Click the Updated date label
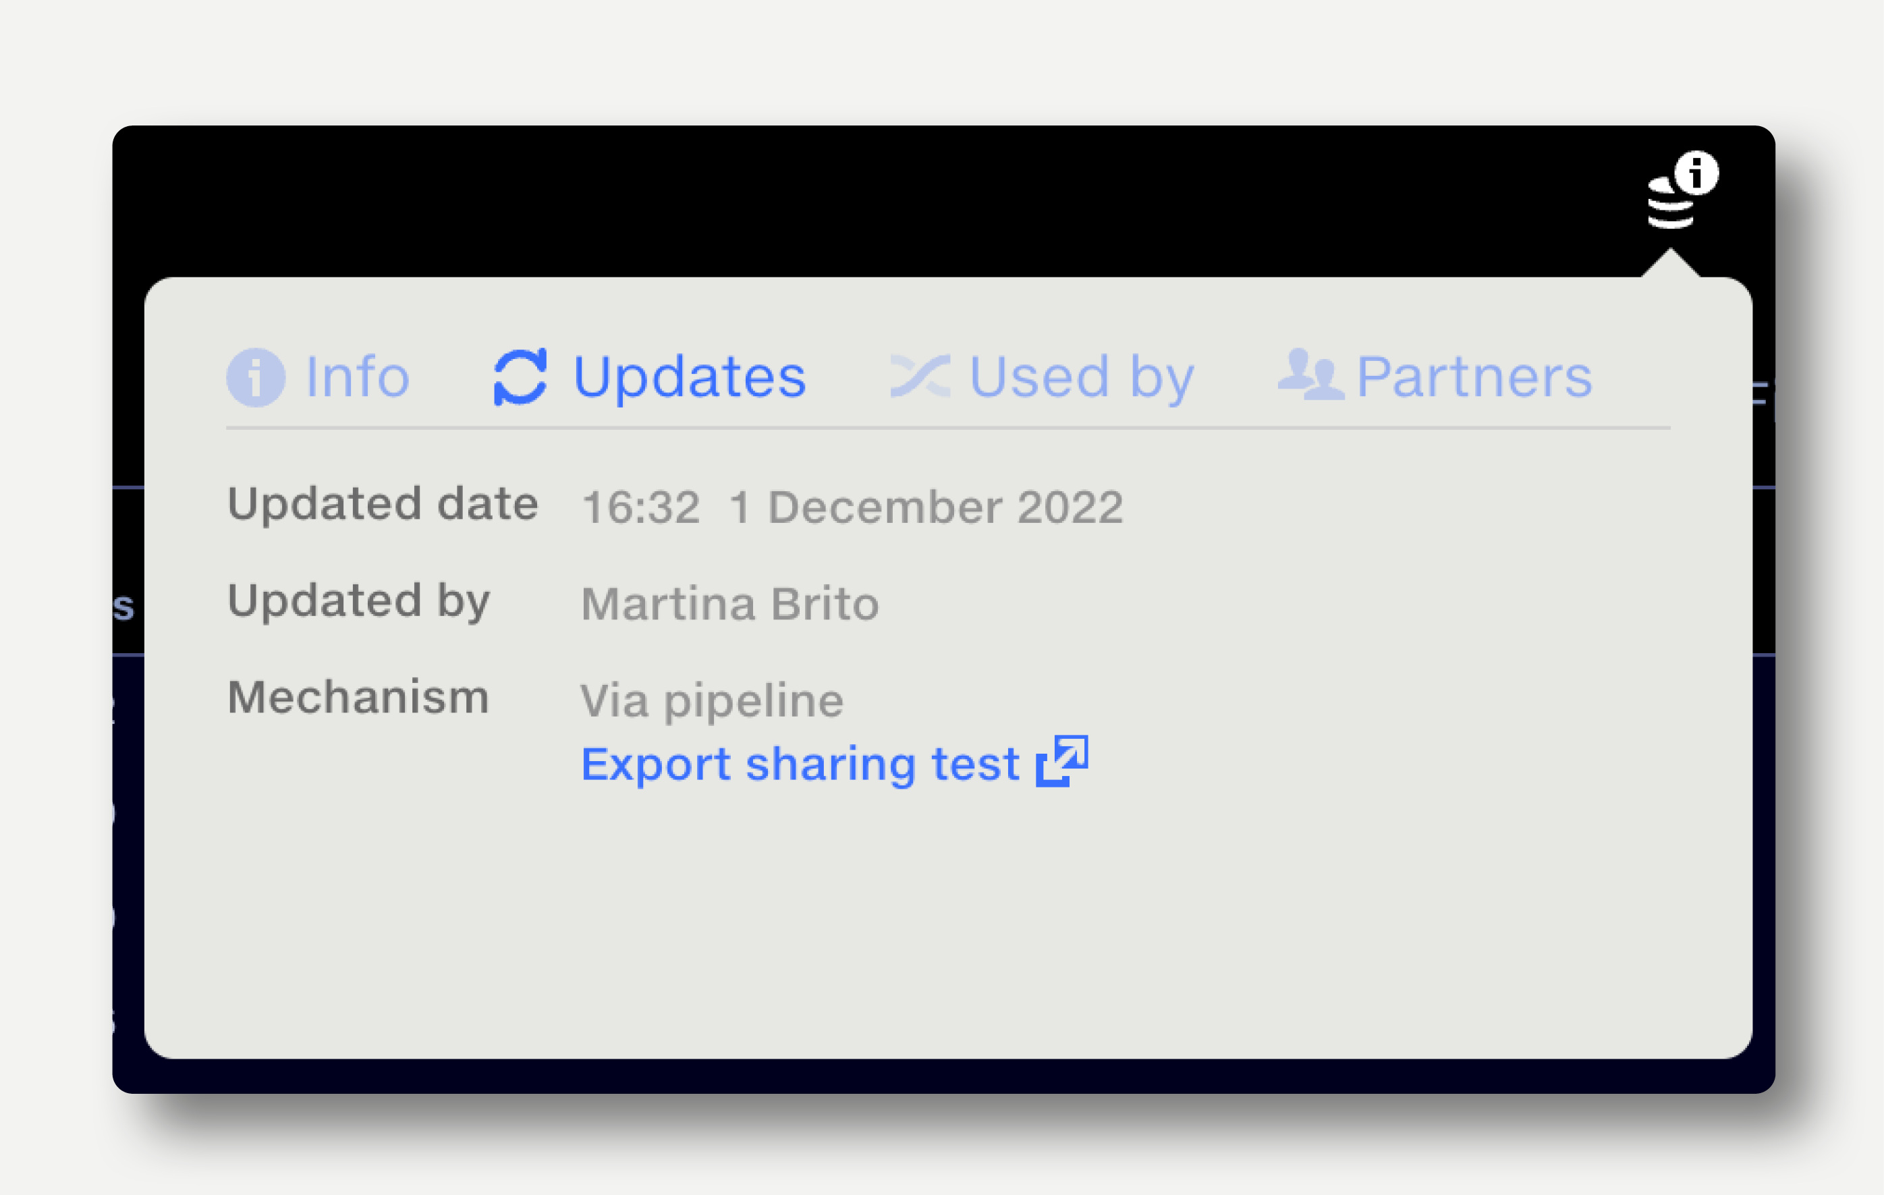The width and height of the screenshot is (1884, 1195). click(383, 503)
